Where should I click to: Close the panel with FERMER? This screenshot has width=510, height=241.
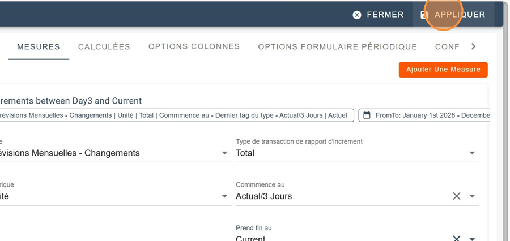(x=379, y=15)
